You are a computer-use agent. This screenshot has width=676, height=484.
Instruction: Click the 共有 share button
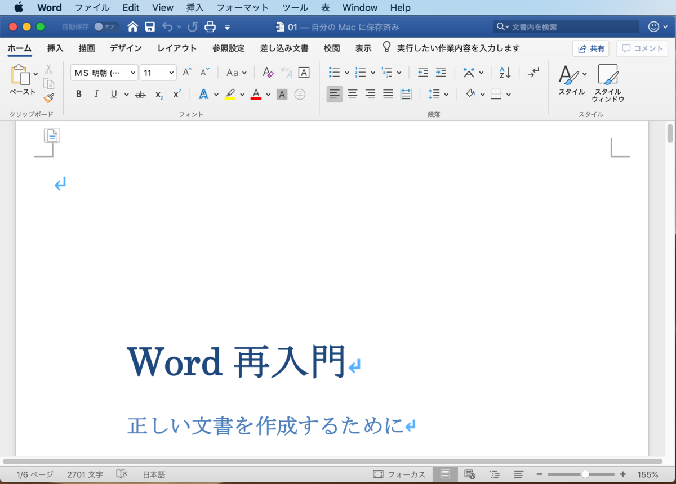tap(591, 48)
